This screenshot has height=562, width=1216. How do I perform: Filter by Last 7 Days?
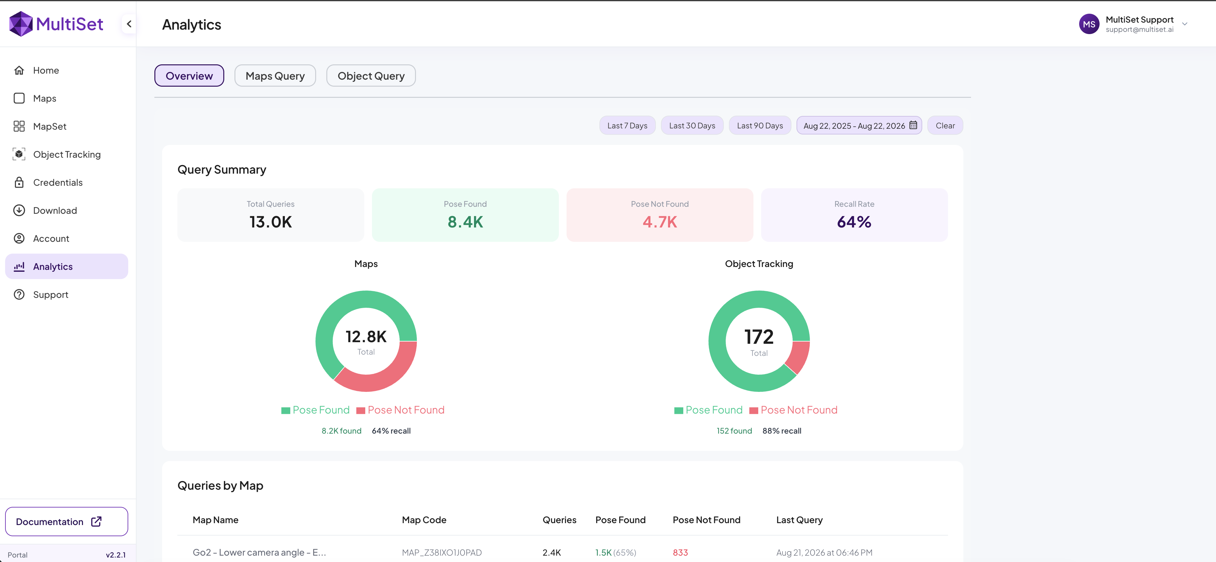627,126
